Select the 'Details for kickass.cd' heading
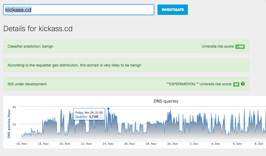 click(38, 29)
